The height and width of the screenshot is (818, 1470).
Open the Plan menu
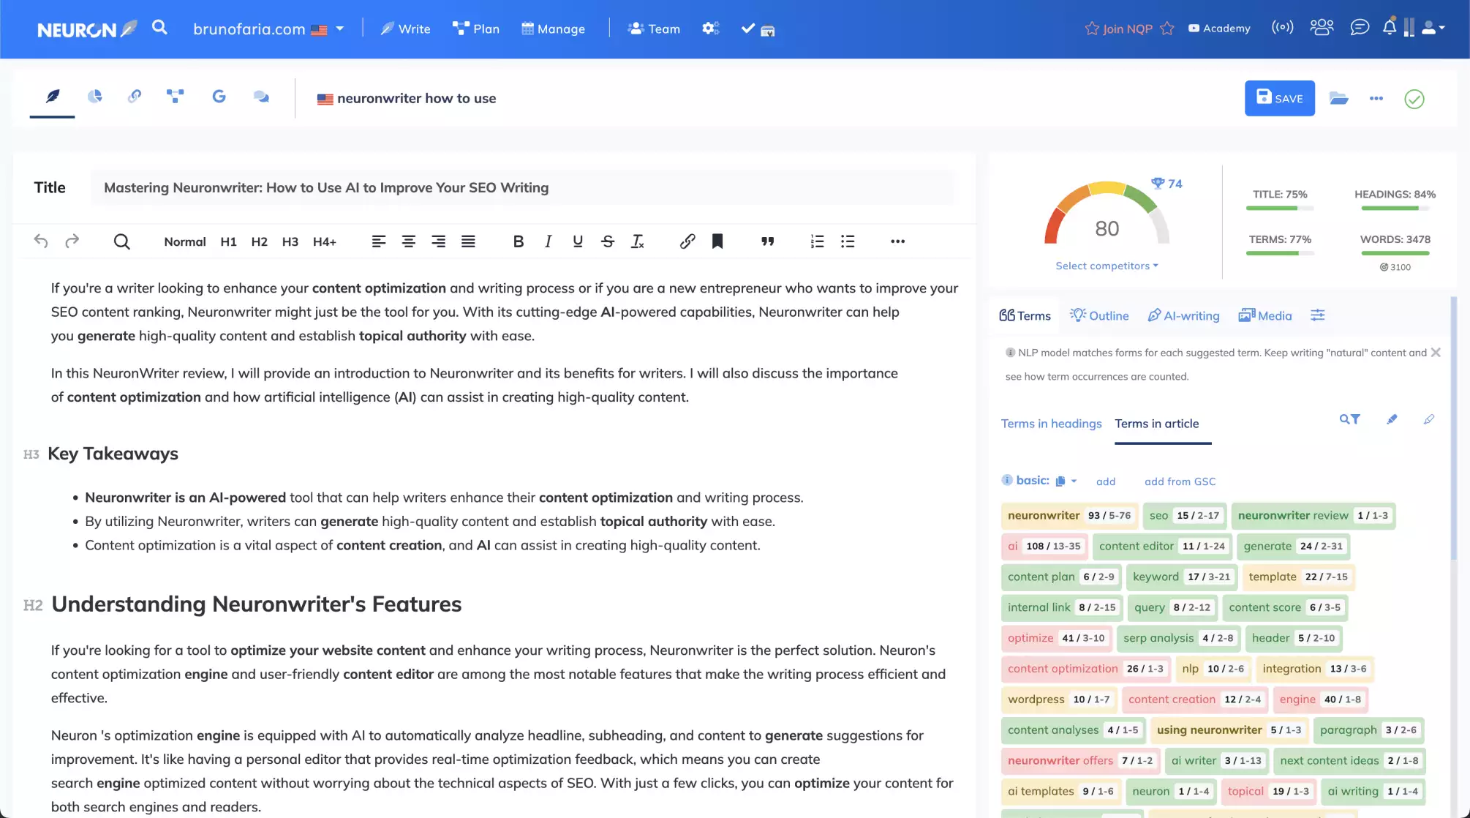coord(476,29)
